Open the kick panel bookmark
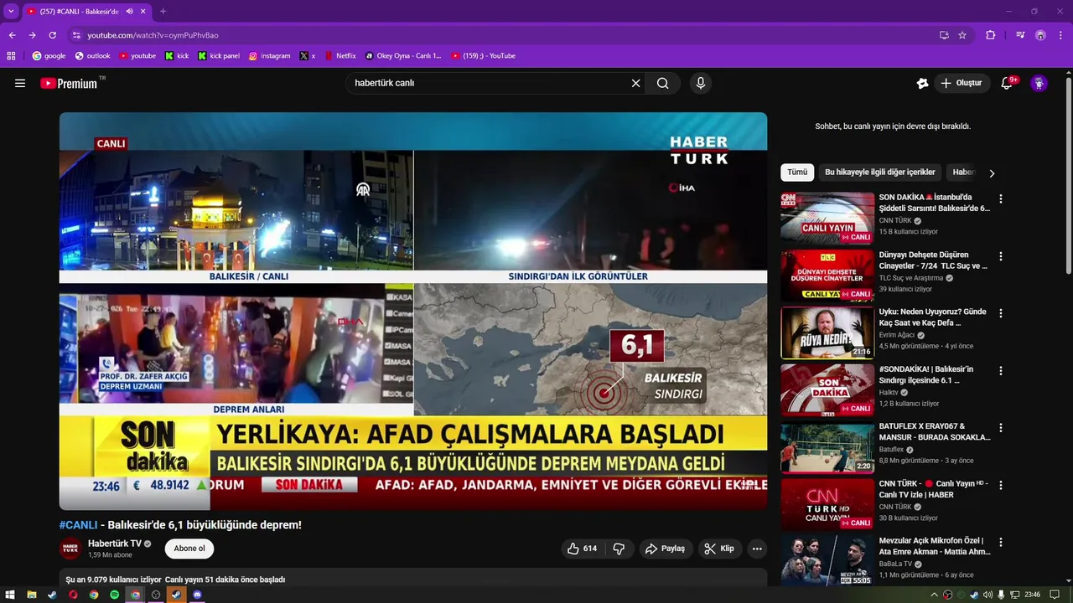This screenshot has width=1073, height=603. click(x=219, y=56)
